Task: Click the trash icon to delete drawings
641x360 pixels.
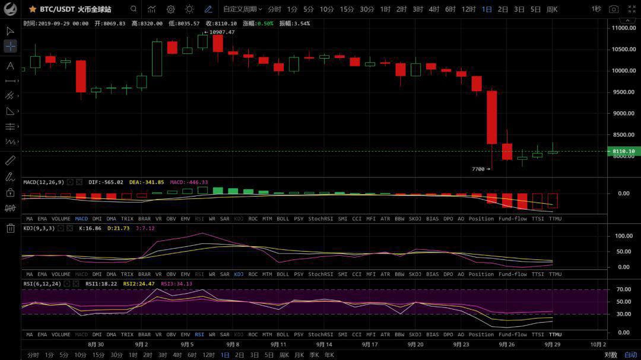Action: tap(10, 228)
